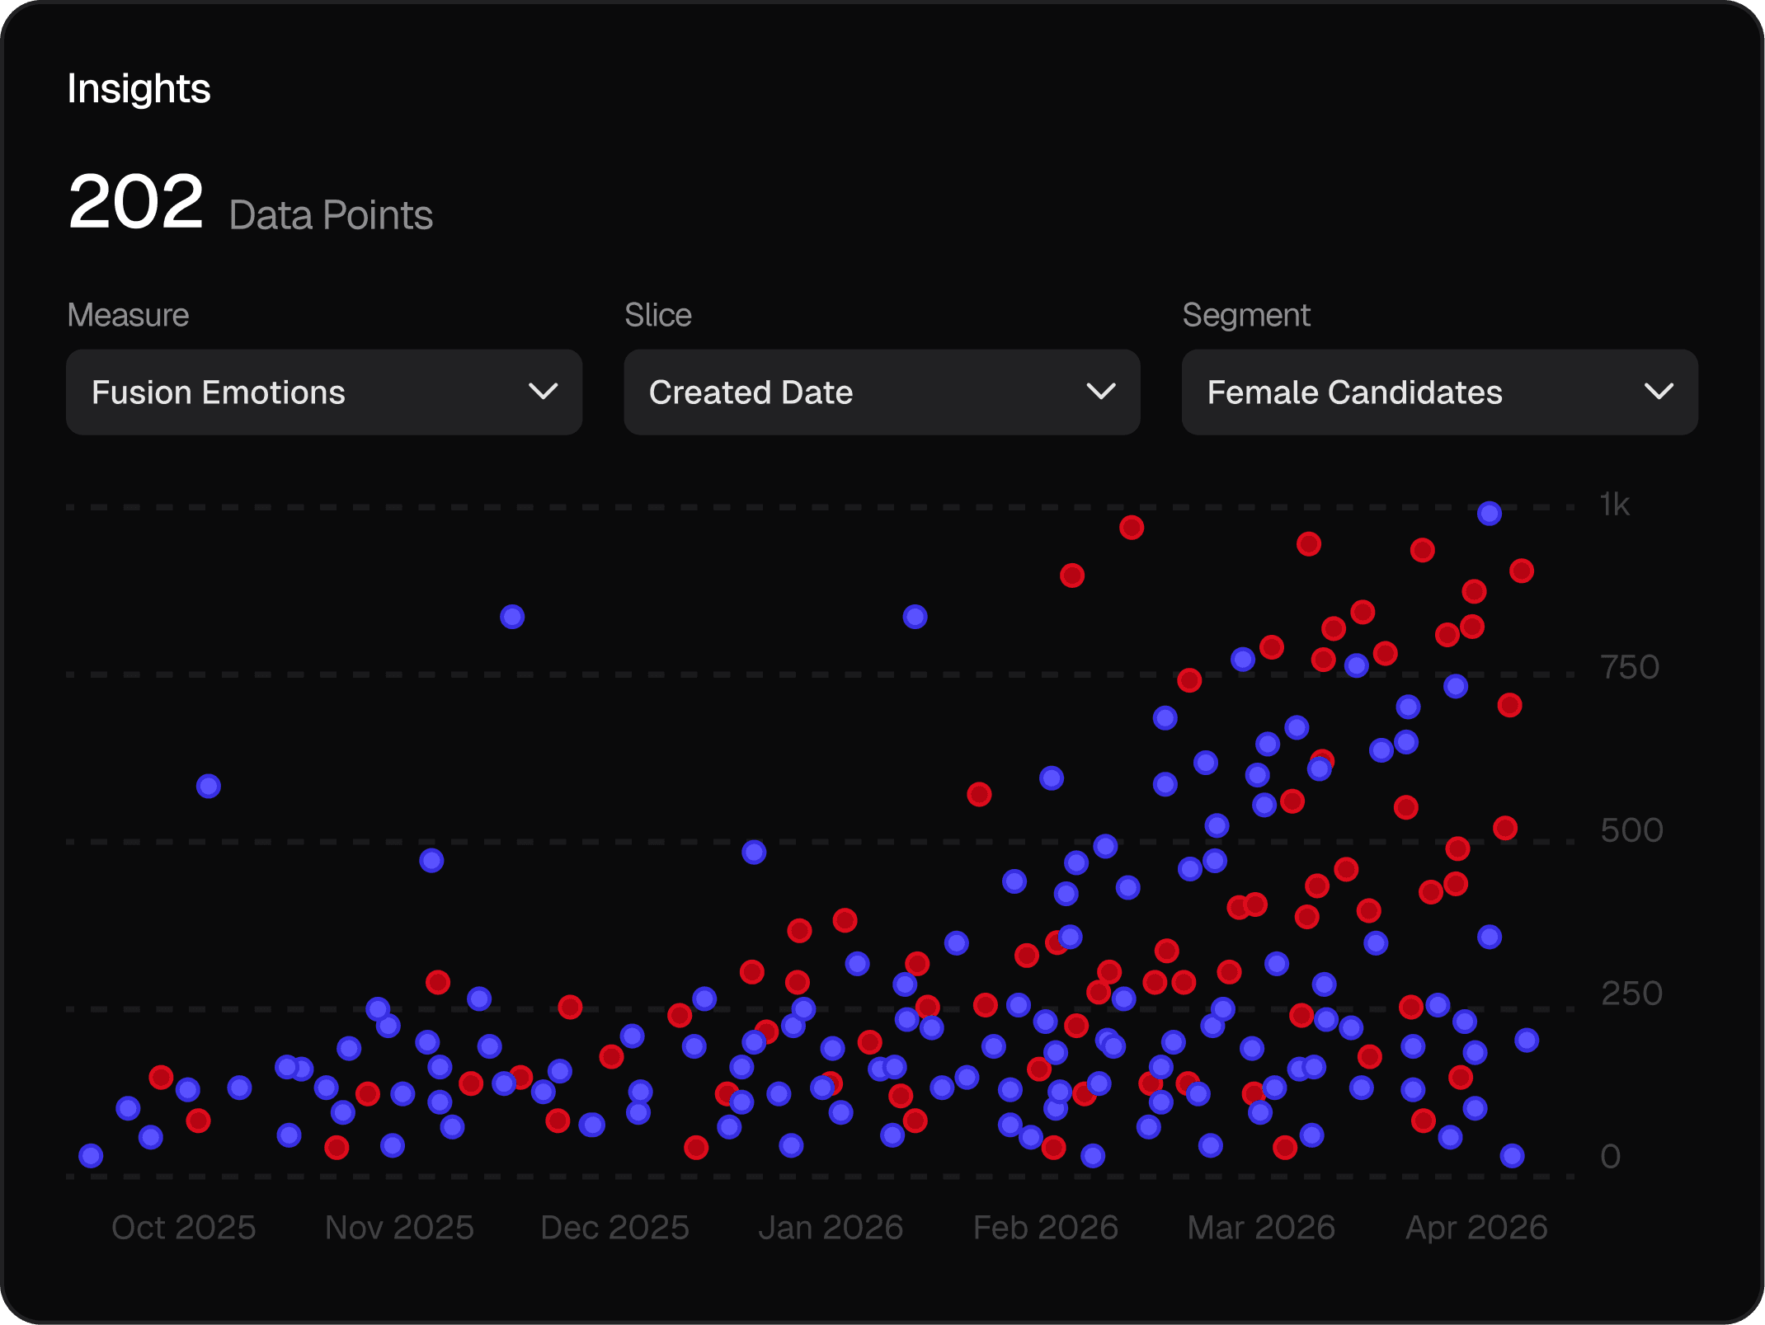The image size is (1765, 1325).
Task: Click the chevron in the Measure dropdown
Action: (543, 392)
